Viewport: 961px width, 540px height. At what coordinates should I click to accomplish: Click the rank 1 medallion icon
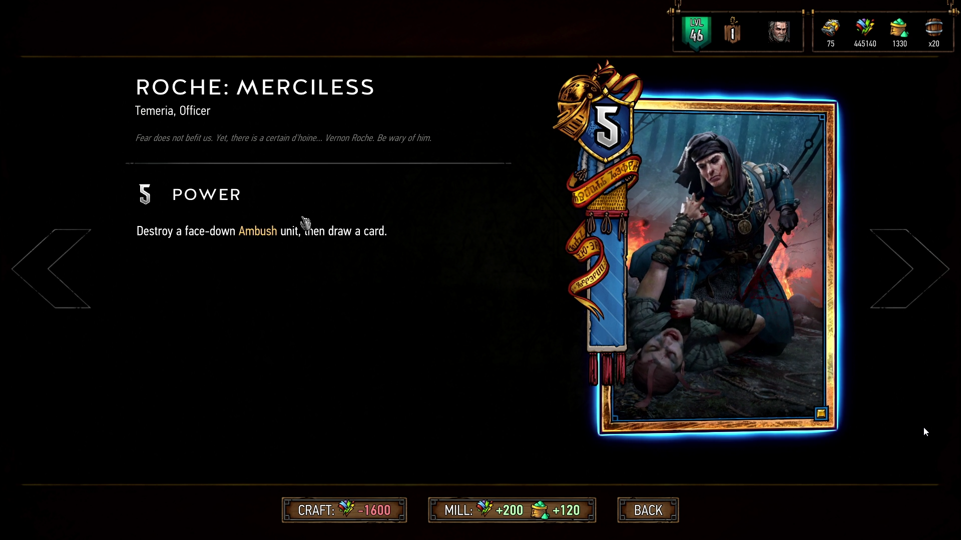732,31
